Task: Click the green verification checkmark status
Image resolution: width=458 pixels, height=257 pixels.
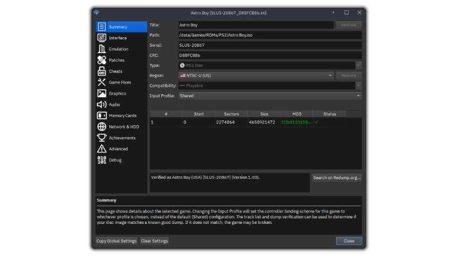Action: pos(316,122)
